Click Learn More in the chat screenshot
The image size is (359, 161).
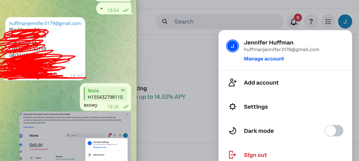coord(28,127)
